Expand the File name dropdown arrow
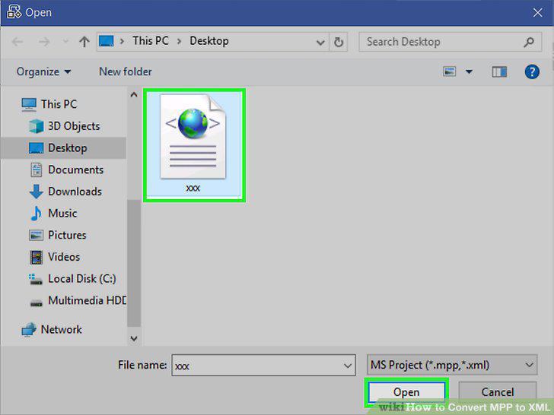The width and height of the screenshot is (554, 415). click(348, 366)
